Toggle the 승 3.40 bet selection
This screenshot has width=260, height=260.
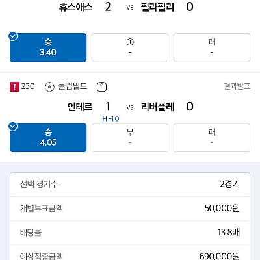click(48, 47)
